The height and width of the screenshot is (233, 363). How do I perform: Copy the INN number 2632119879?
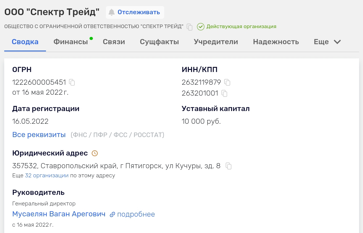pyautogui.click(x=227, y=82)
